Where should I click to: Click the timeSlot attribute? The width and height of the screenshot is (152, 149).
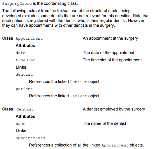pyautogui.click(x=26, y=60)
